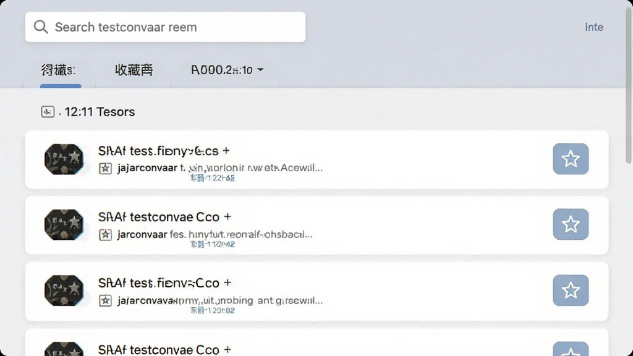
Task: Open avatar of "jarconvaar fes" row
Action: coord(64,224)
